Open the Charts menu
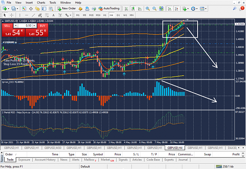The height and width of the screenshot is (169, 246). point(41,2)
